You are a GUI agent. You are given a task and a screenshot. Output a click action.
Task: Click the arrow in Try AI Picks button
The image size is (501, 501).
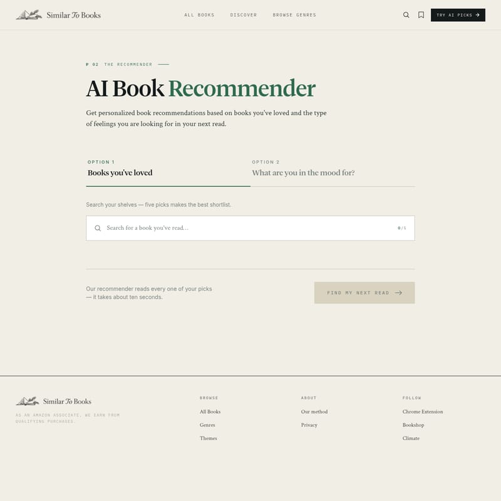tap(477, 15)
